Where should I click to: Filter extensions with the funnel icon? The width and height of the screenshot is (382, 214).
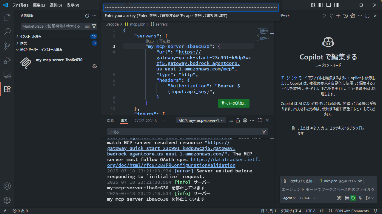click(x=94, y=26)
